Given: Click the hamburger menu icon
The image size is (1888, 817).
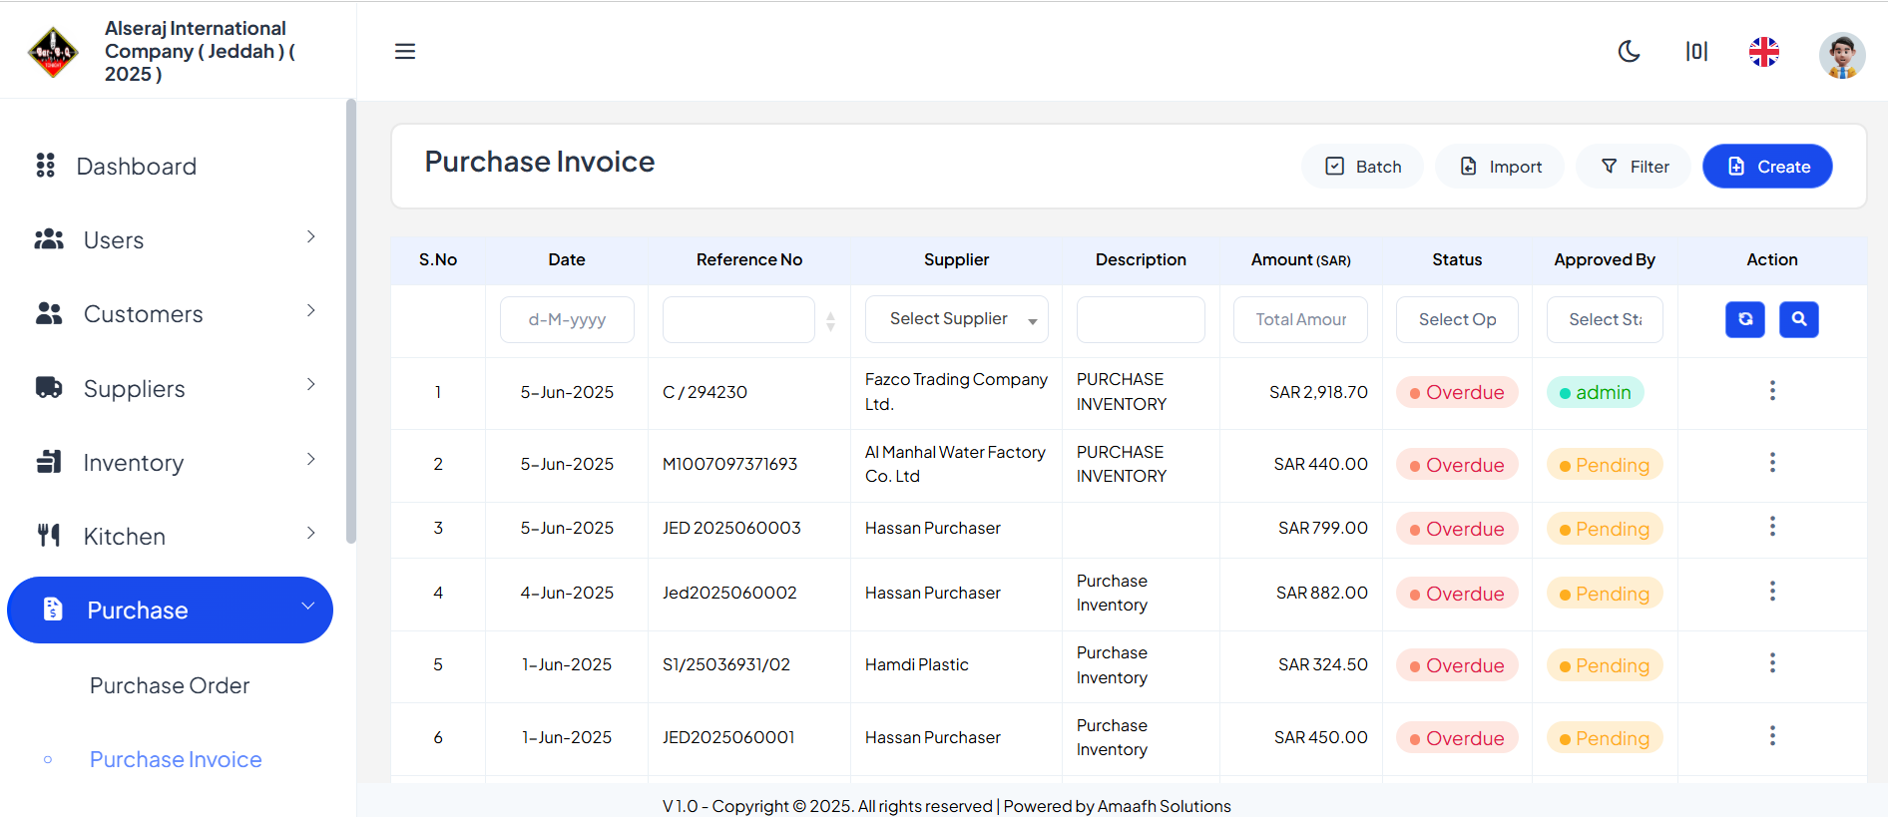Looking at the screenshot, I should 404,51.
